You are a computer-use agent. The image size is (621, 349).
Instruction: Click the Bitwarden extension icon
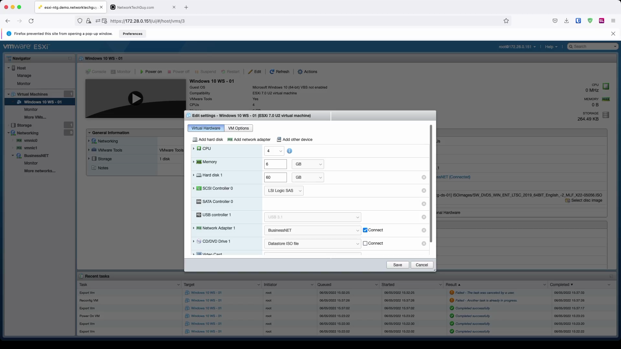coord(578,21)
